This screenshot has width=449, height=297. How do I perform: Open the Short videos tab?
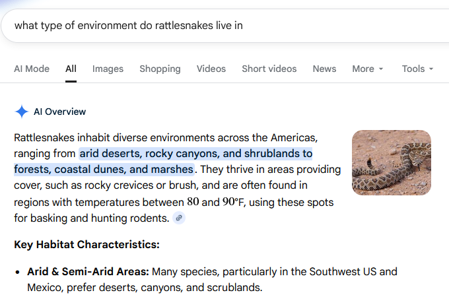[x=269, y=69]
